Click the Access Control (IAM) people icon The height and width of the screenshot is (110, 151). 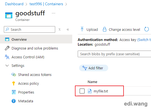click(7, 57)
